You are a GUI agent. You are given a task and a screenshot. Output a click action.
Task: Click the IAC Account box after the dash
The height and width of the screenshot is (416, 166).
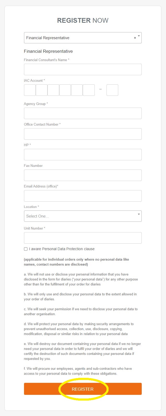112,90
